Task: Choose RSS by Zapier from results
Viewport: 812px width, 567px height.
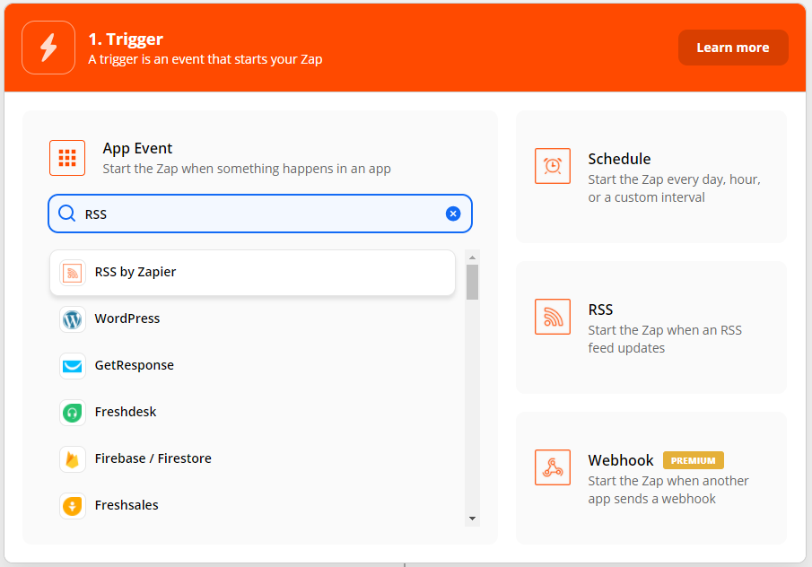Action: (252, 273)
